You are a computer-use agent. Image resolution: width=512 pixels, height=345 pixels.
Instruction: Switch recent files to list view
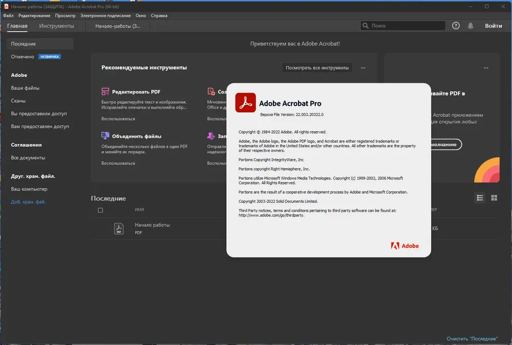coord(480,198)
